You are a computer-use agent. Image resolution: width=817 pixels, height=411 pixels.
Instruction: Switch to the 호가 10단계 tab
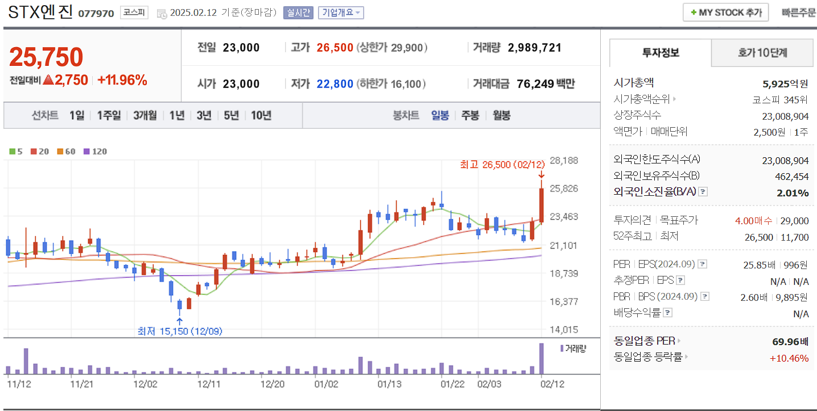[x=762, y=52]
